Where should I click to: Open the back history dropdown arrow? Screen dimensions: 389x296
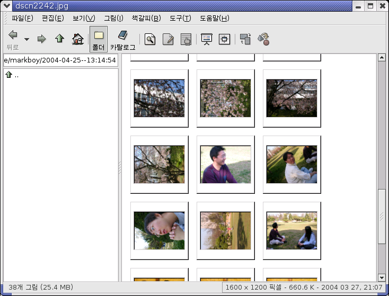(26, 39)
